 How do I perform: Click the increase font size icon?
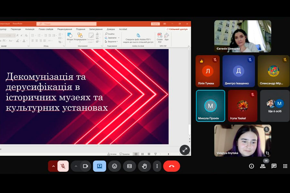point(18,35)
